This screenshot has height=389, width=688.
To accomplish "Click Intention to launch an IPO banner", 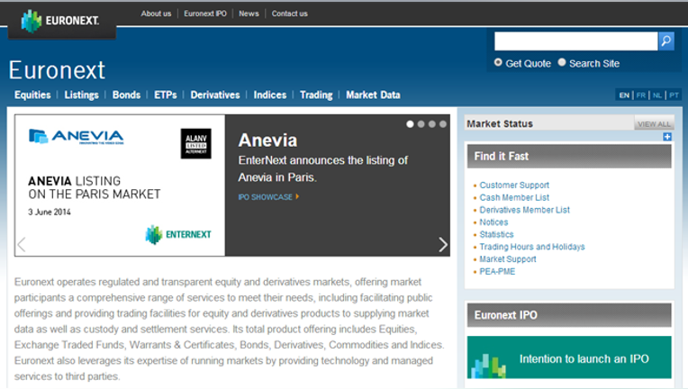I will [569, 357].
